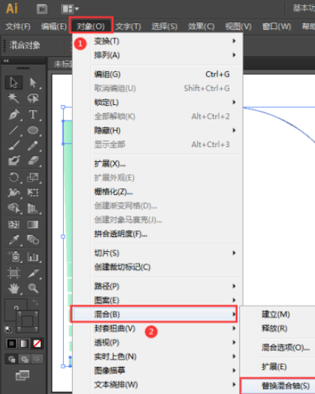This screenshot has height=394, width=315.
Task: Expand the 锁定(L) submenu
Action: point(158,102)
